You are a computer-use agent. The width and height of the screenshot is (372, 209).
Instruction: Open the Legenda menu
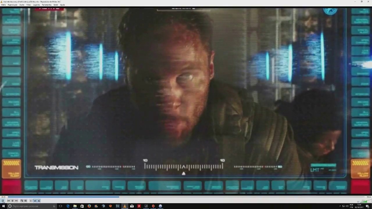coord(36,5)
